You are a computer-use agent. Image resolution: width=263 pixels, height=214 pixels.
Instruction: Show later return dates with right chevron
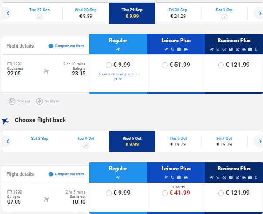[259, 142]
